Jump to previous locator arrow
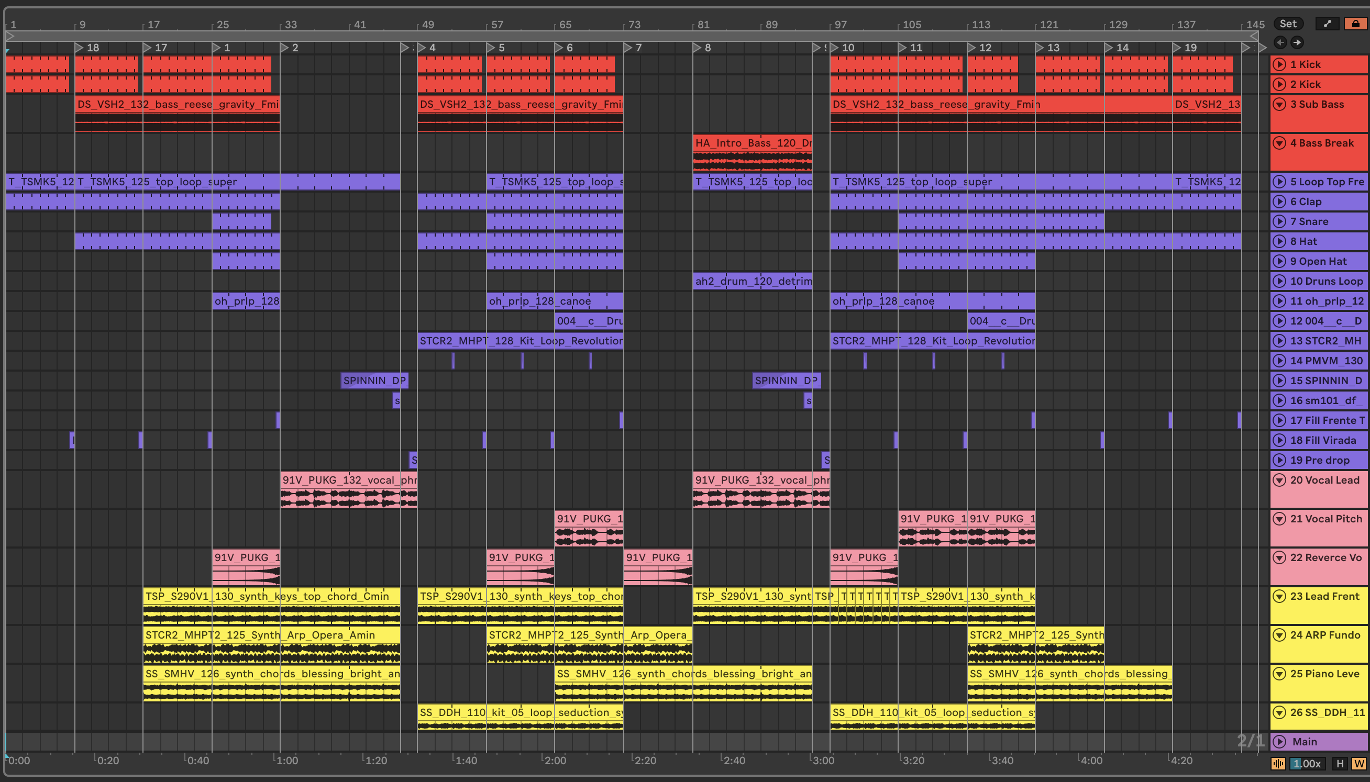 (1280, 42)
